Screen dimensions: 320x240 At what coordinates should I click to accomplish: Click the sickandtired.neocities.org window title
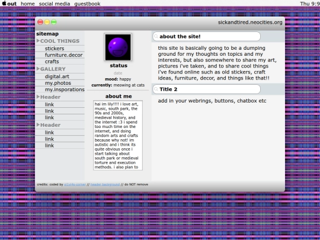pos(250,23)
